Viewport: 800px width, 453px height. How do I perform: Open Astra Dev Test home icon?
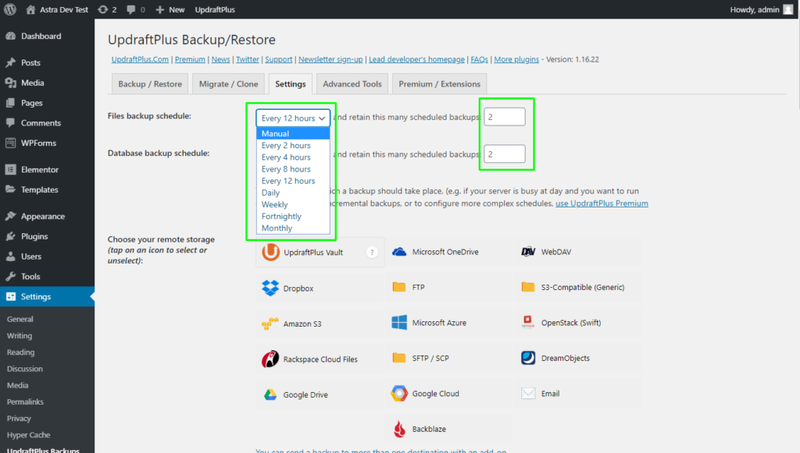tap(30, 9)
